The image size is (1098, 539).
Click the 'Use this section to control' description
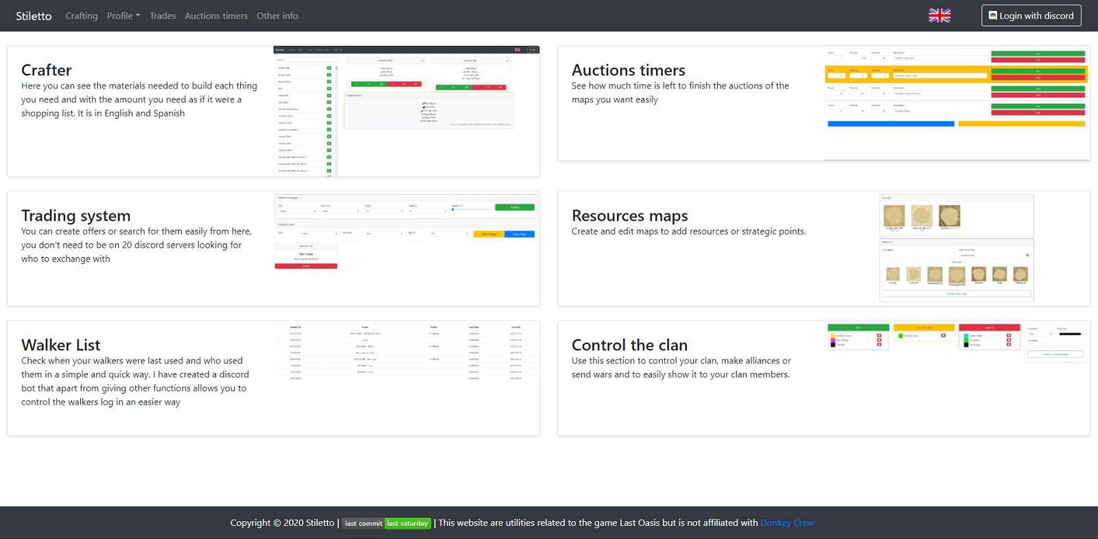pyautogui.click(x=681, y=368)
